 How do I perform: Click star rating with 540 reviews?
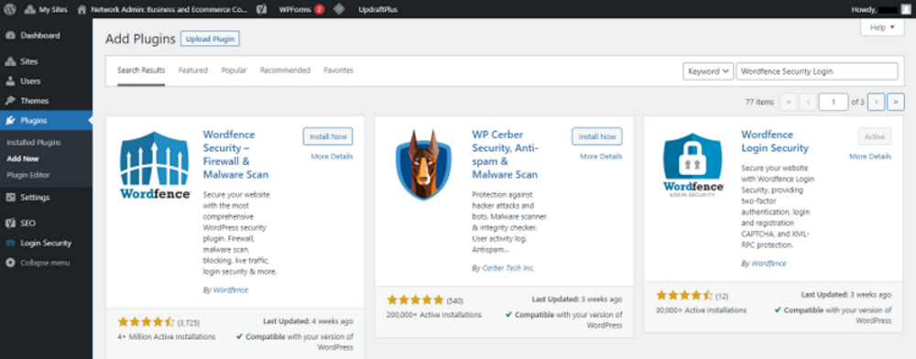tap(415, 300)
